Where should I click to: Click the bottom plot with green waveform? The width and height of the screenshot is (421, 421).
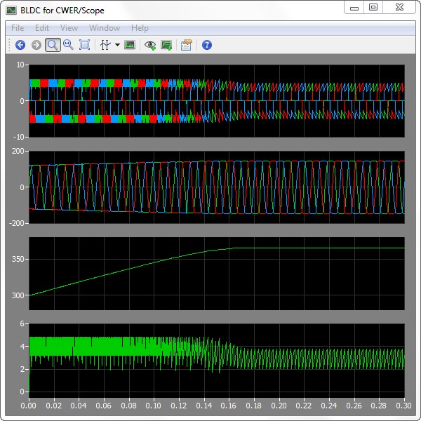pyautogui.click(x=216, y=359)
